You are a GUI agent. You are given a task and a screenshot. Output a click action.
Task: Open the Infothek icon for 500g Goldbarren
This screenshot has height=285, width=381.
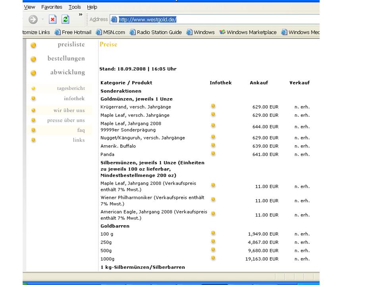point(213,250)
